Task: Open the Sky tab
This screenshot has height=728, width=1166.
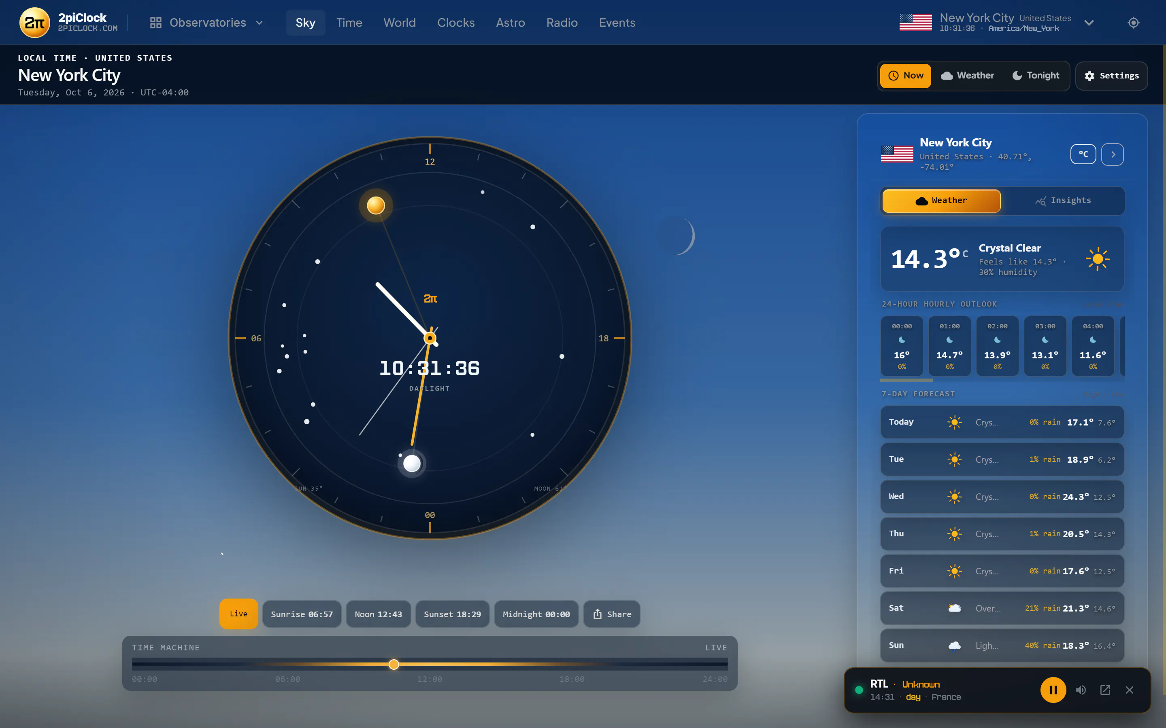Action: pyautogui.click(x=306, y=23)
